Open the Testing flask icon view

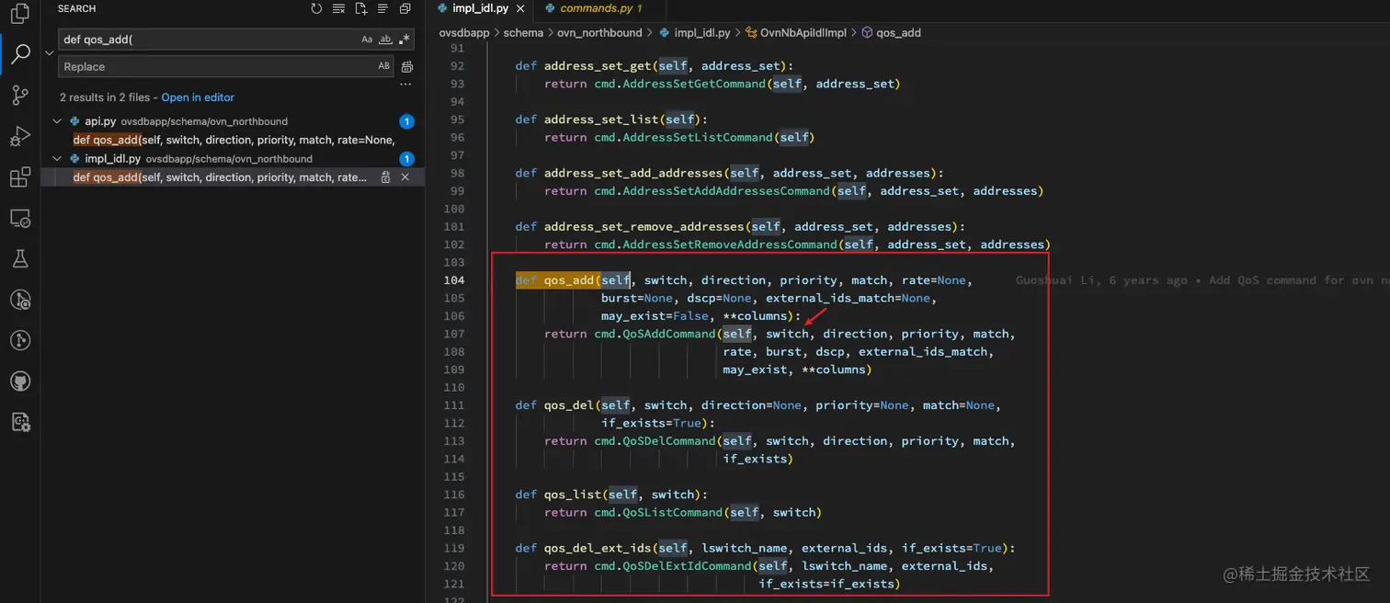click(x=19, y=259)
